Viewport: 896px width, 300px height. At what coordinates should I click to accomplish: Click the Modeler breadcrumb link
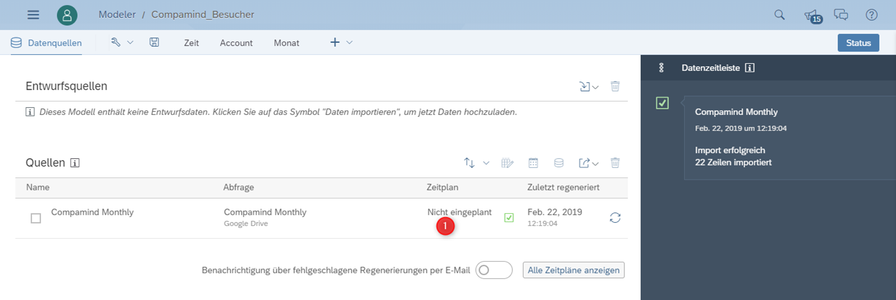pos(117,15)
